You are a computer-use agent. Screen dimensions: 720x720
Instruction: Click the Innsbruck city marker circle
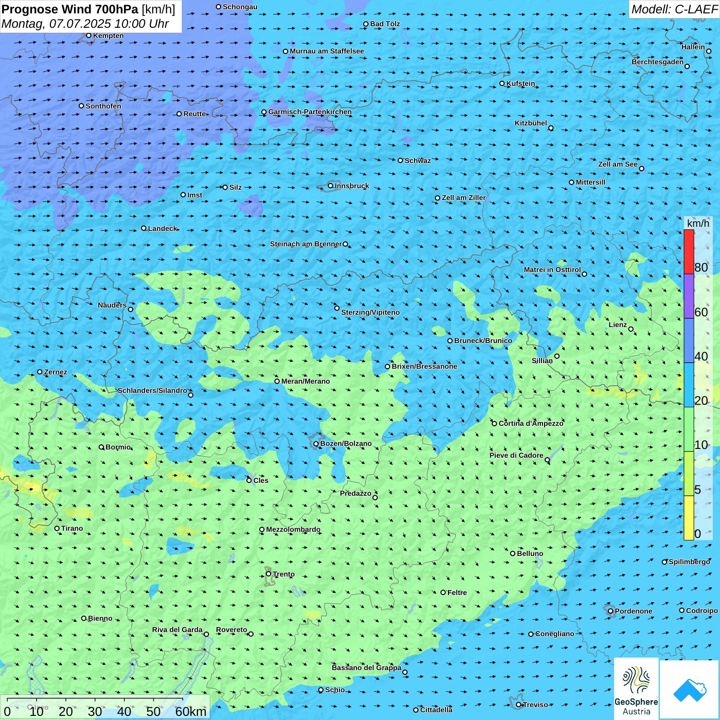click(x=331, y=186)
